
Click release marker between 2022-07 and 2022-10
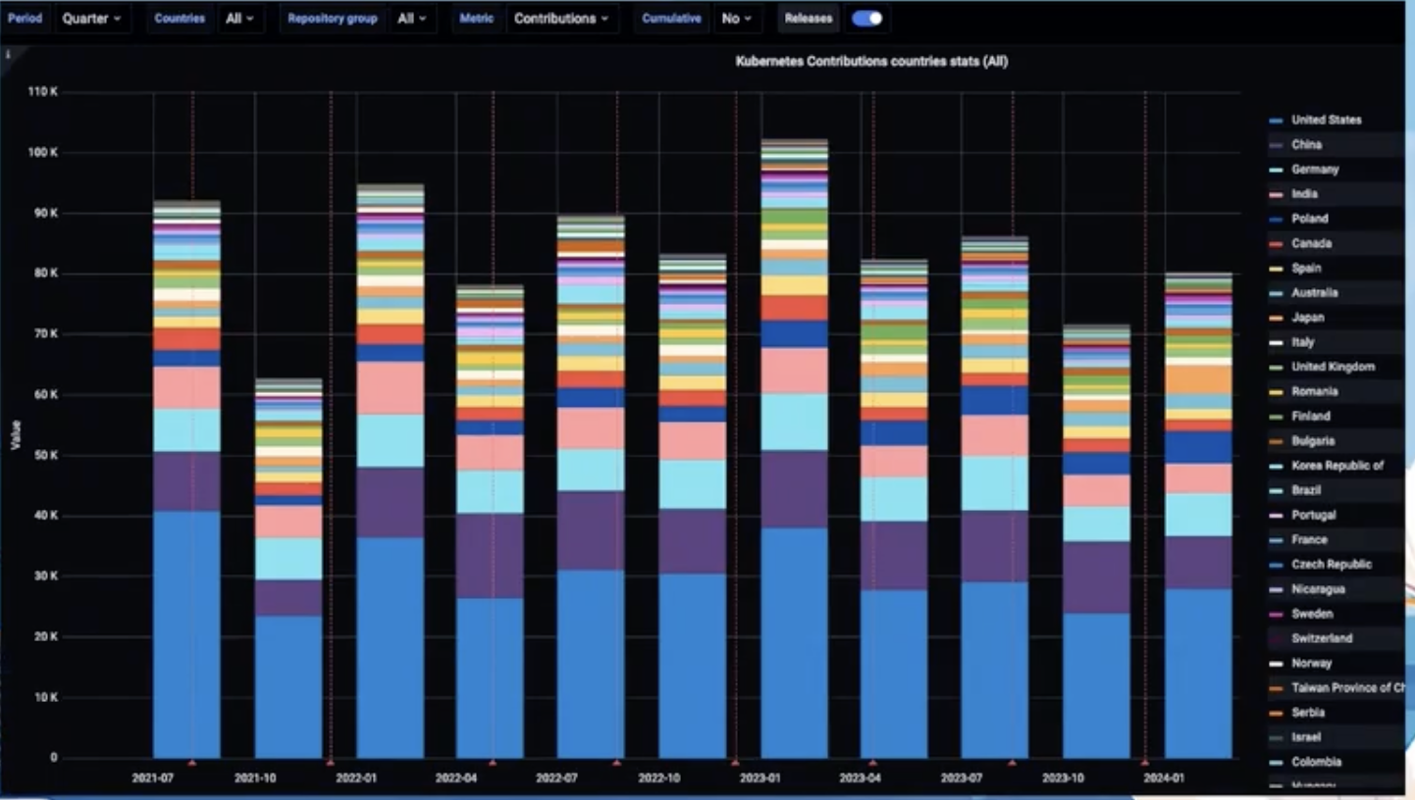616,762
